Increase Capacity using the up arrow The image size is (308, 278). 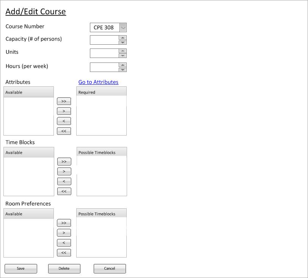pos(123,37)
